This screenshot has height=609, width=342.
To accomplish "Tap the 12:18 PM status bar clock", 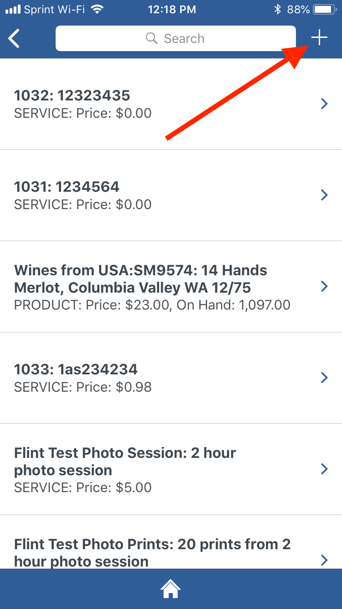I will click(x=171, y=9).
